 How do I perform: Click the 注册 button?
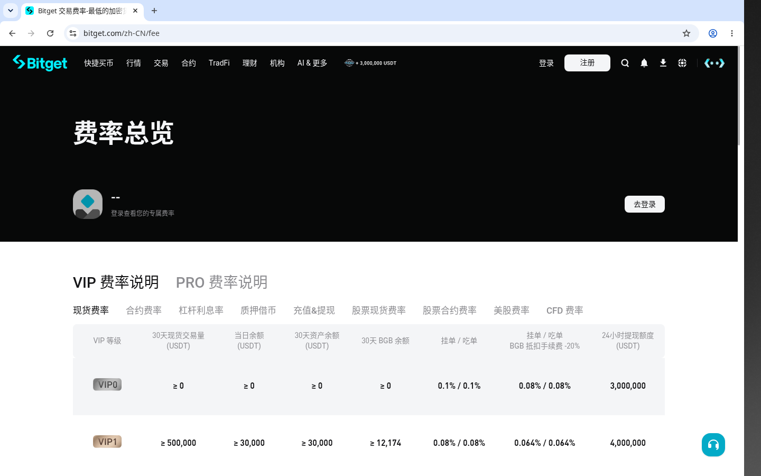[x=587, y=63]
